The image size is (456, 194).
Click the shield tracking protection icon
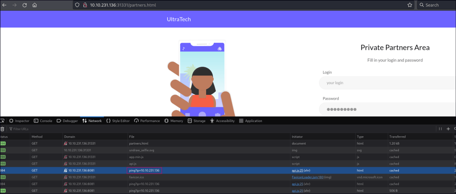78,5
